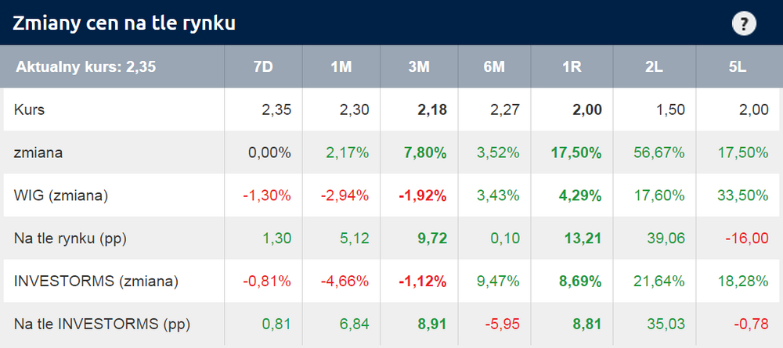The image size is (783, 348).
Task: Click the 7,80% zmiana value under 3M
Action: (x=425, y=153)
